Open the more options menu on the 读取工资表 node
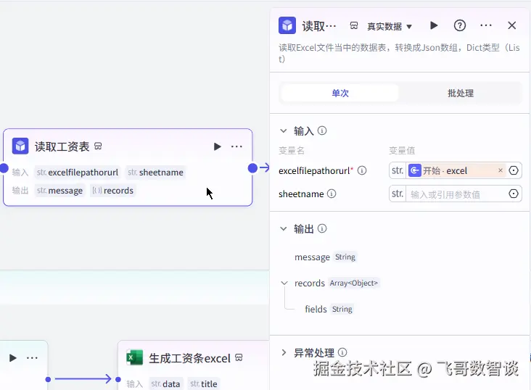 pyautogui.click(x=236, y=146)
